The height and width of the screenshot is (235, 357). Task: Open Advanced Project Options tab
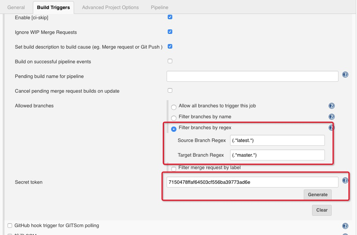[x=110, y=8]
